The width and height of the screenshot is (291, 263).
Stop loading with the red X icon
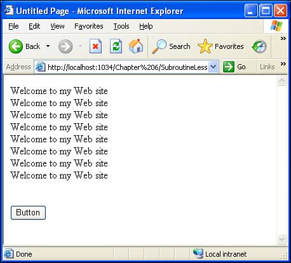[95, 46]
